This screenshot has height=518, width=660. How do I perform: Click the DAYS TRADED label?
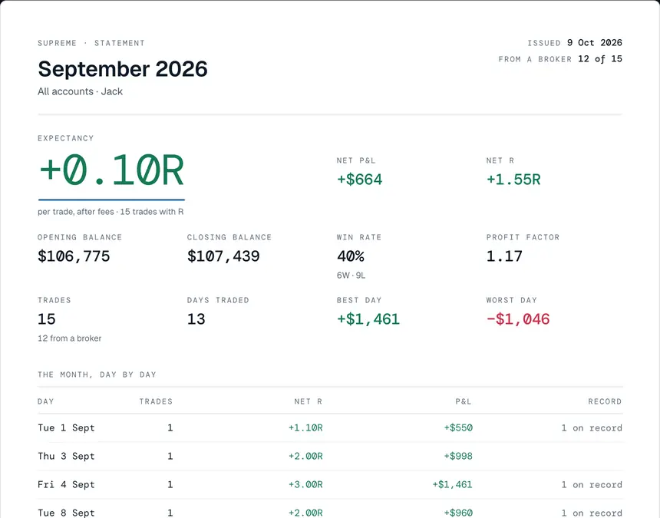pyautogui.click(x=218, y=300)
